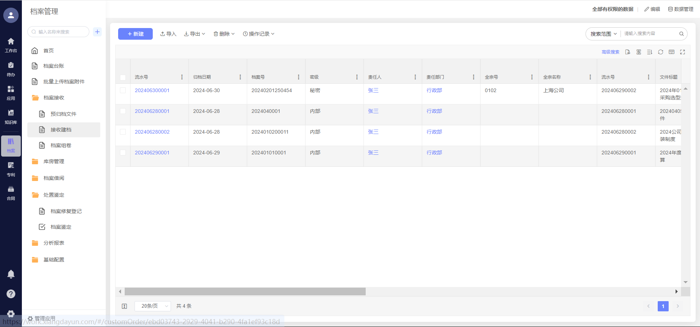Select 档案组卷 in the navigation tree
This screenshot has width=700, height=327.
[x=61, y=145]
